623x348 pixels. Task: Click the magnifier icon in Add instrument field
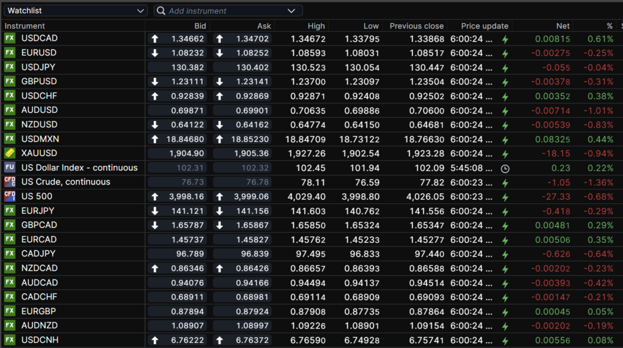click(x=161, y=11)
